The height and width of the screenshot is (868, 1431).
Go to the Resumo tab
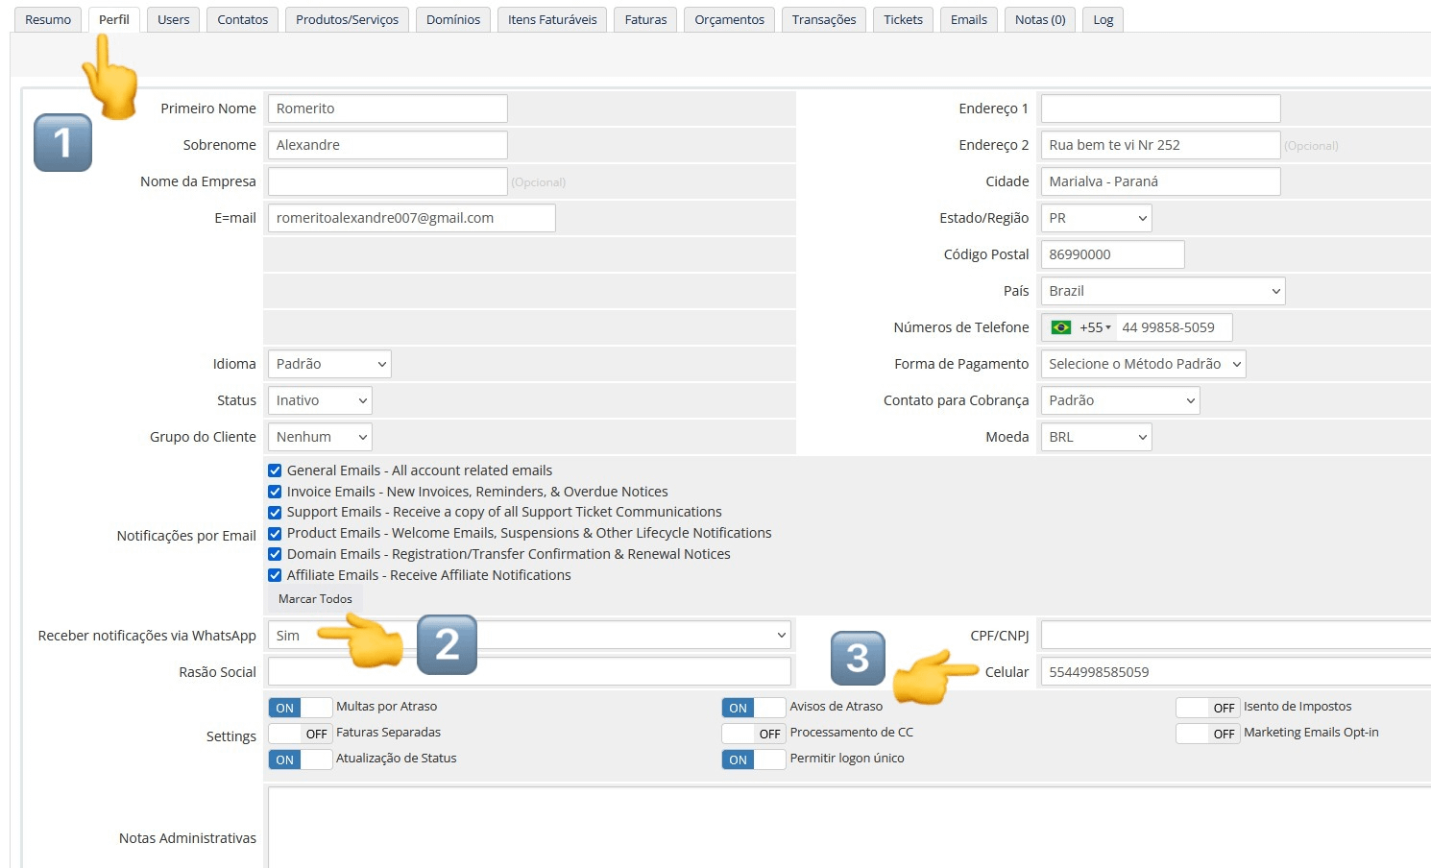[x=48, y=20]
